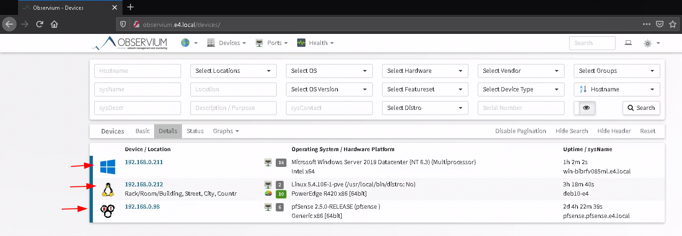This screenshot has height=236, width=682.
Task: Switch to the Status view tab
Action: coord(195,131)
